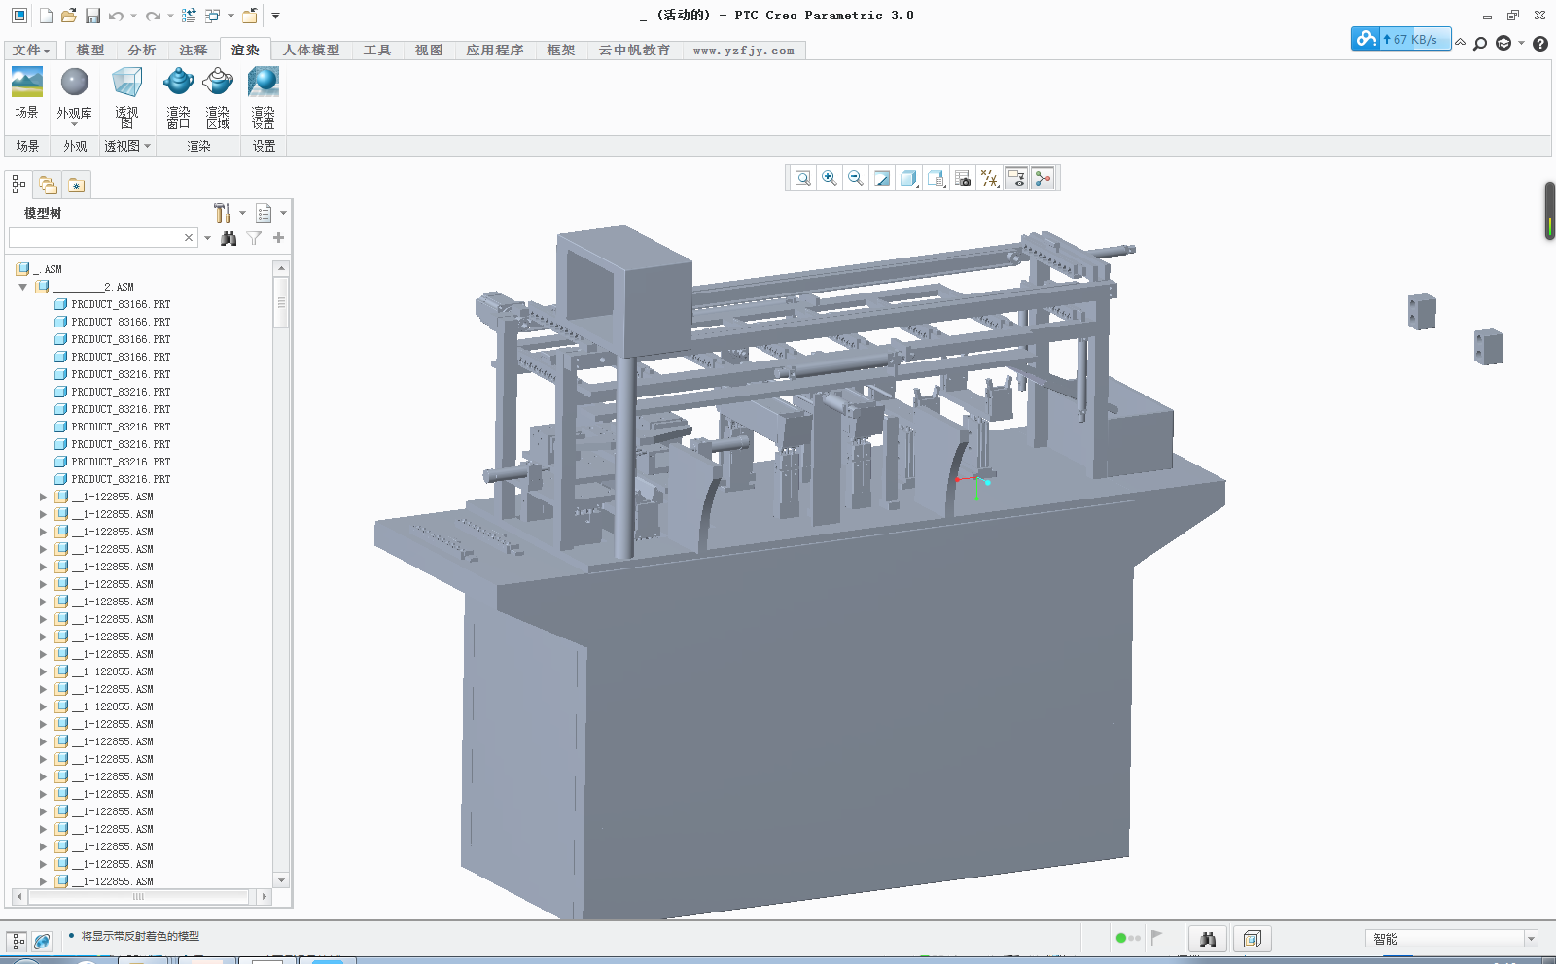Toggle the annotation display eye button
The image size is (1556, 964).
click(x=1016, y=178)
